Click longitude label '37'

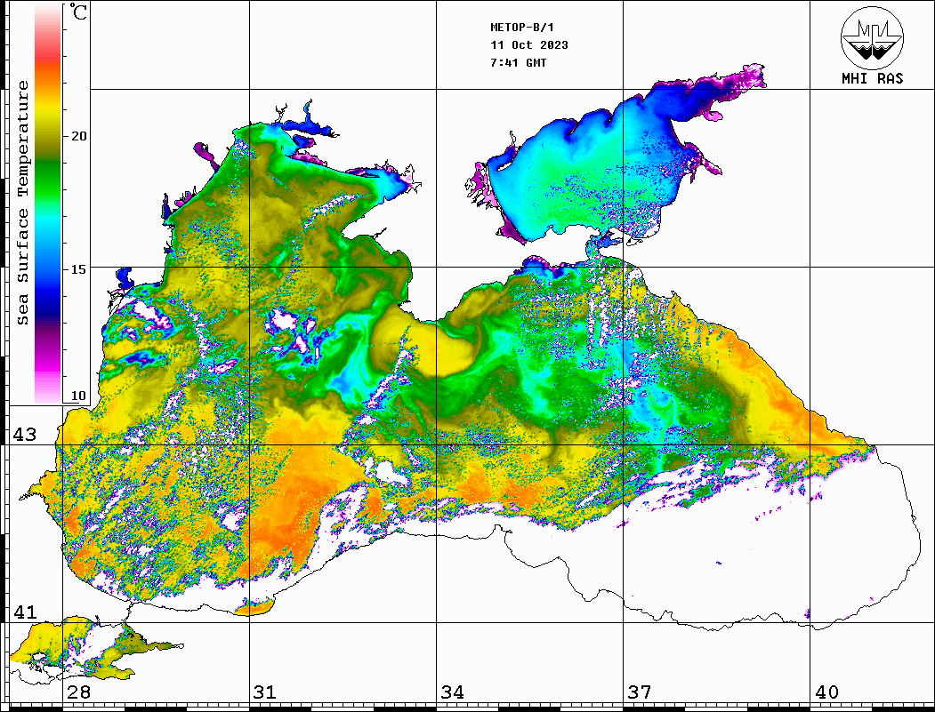[x=640, y=692]
